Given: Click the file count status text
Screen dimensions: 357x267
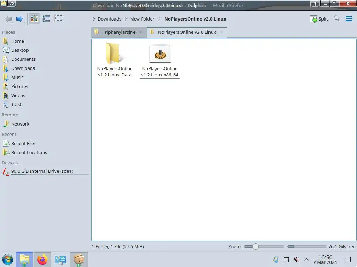Looking at the screenshot, I should coord(118,246).
